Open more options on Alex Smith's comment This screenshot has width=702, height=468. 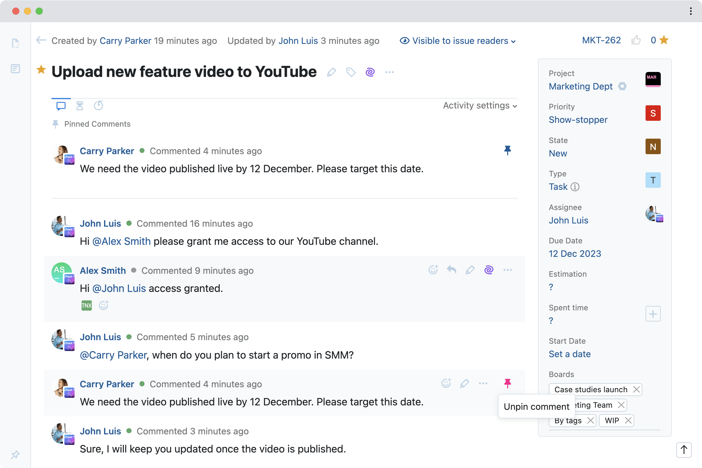click(508, 270)
